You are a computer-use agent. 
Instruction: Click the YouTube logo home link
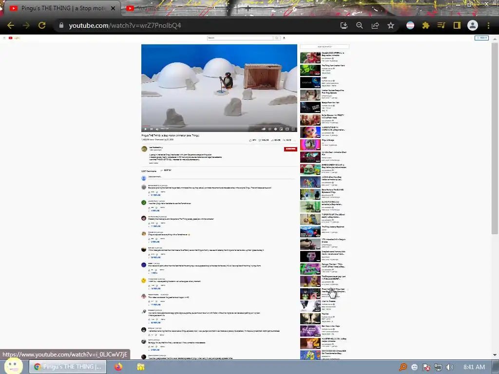coord(14,38)
